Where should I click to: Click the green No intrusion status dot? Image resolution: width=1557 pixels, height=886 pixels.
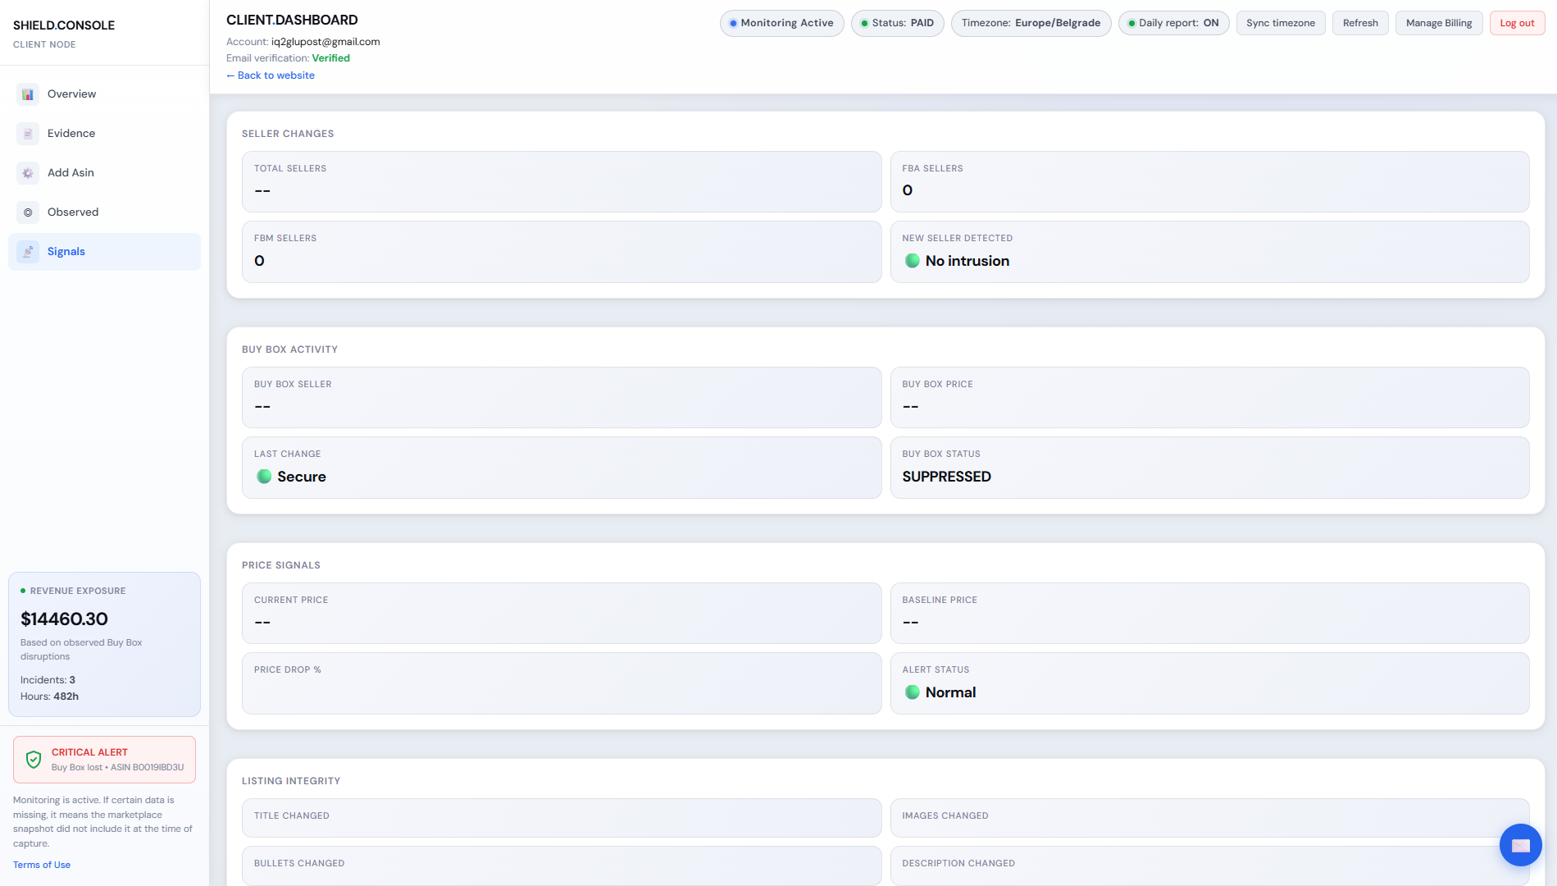coord(912,261)
